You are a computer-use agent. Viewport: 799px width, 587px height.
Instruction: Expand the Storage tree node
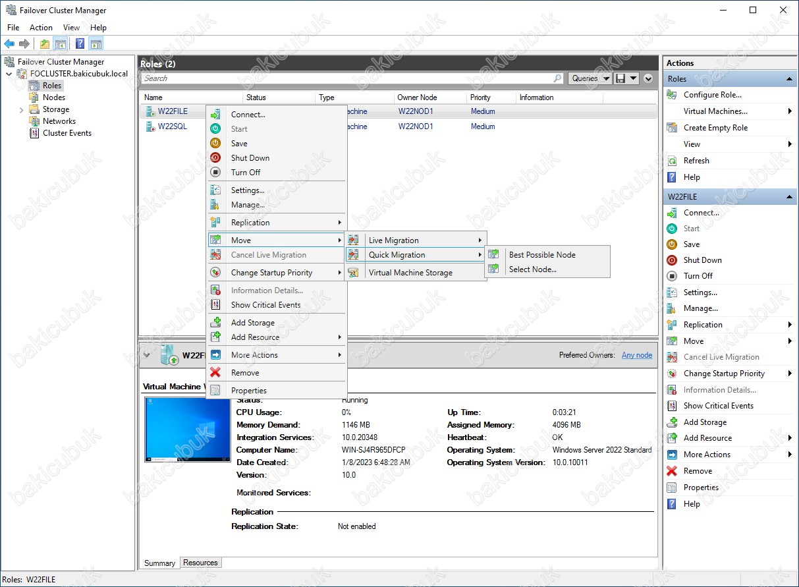coord(21,109)
